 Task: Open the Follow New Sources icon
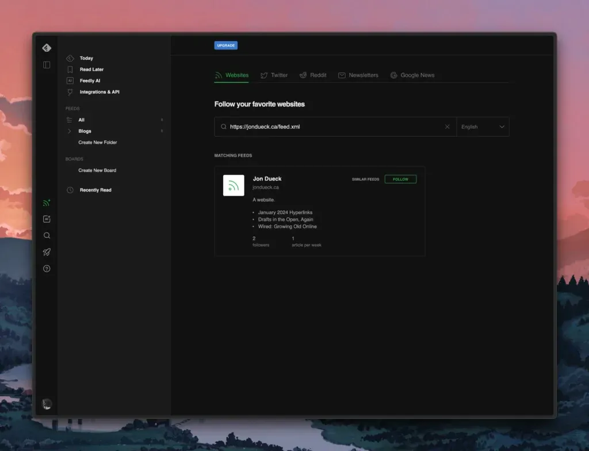click(x=47, y=203)
